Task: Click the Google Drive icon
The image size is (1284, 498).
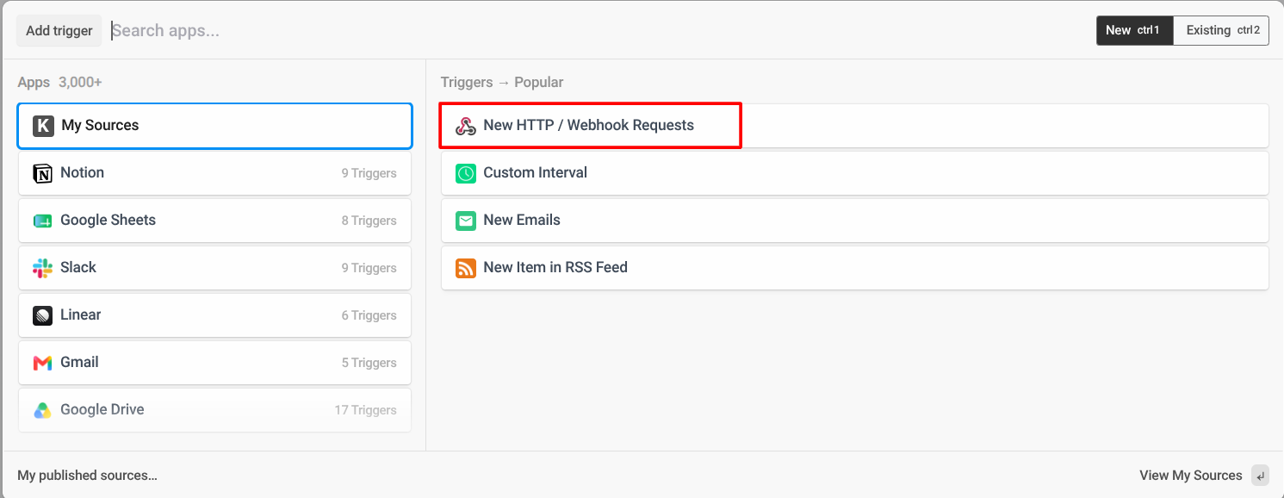Action: 42,410
